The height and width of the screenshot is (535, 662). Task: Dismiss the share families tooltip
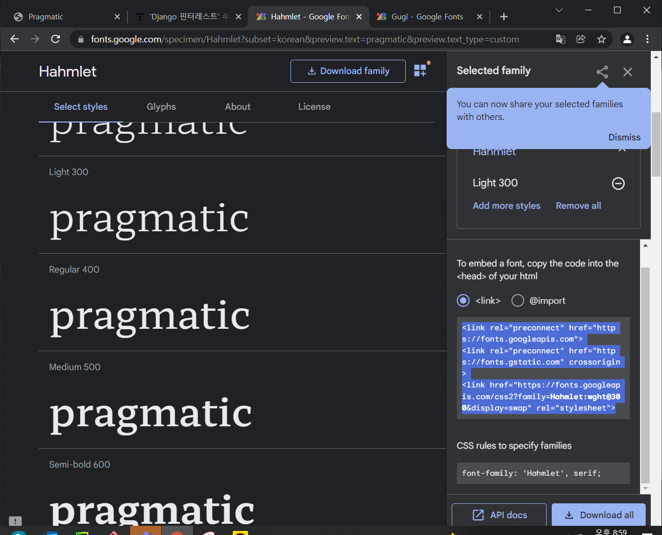coord(624,137)
